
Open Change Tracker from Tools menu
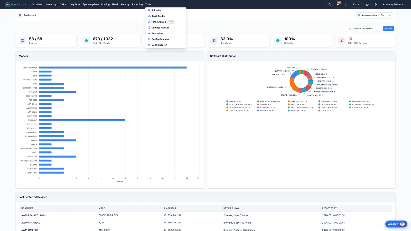click(166, 28)
